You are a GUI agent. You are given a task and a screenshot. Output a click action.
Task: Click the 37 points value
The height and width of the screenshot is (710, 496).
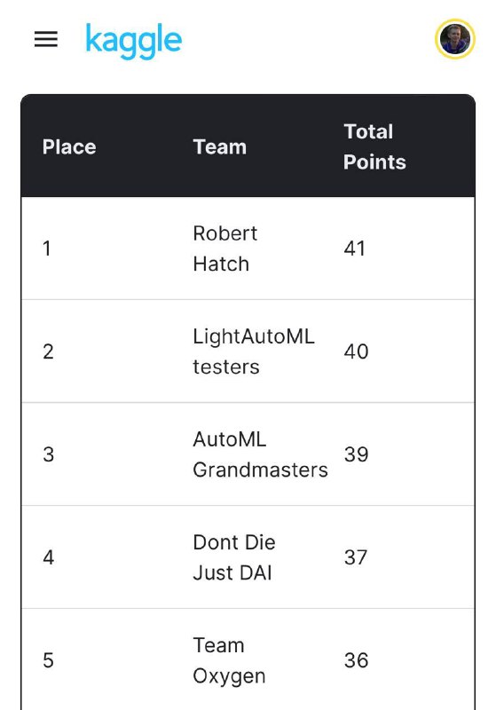coord(355,557)
